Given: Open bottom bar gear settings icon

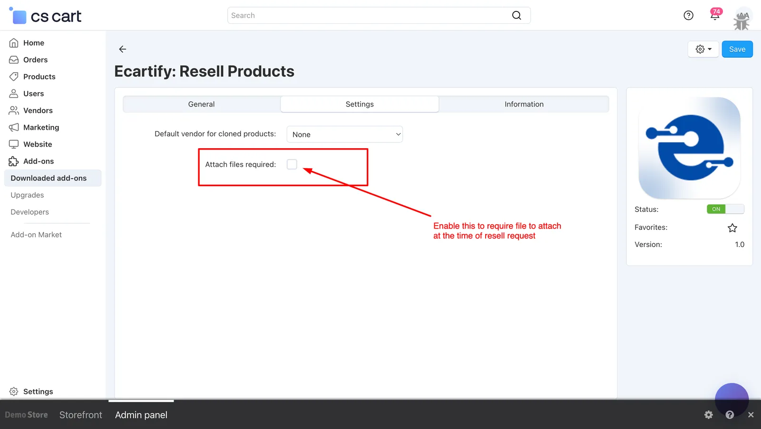Looking at the screenshot, I should pos(709,415).
